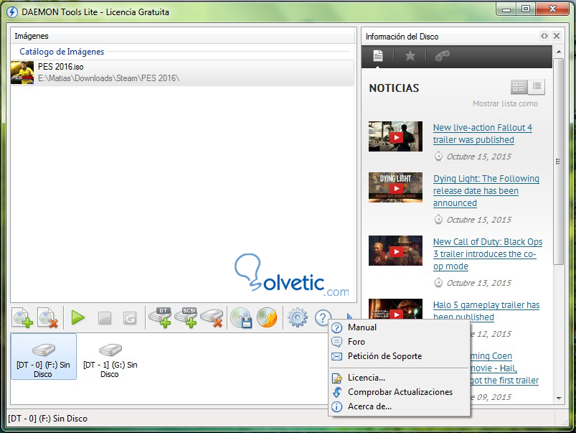Click the Remount toolbar icon
The width and height of the screenshot is (576, 433).
point(130,318)
